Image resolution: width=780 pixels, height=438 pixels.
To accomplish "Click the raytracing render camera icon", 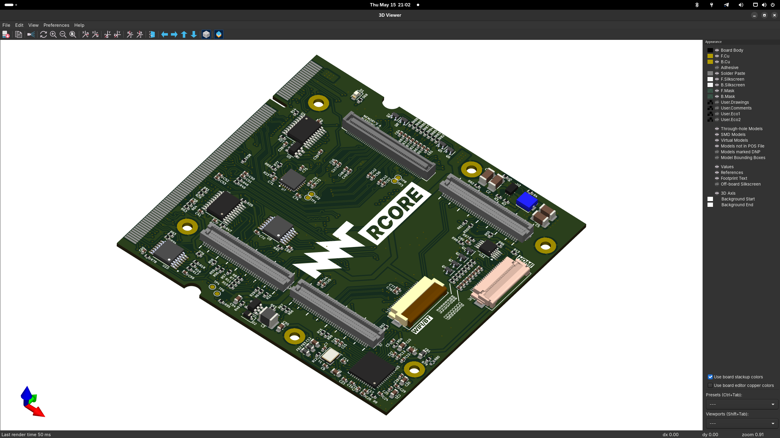I will 31,34.
